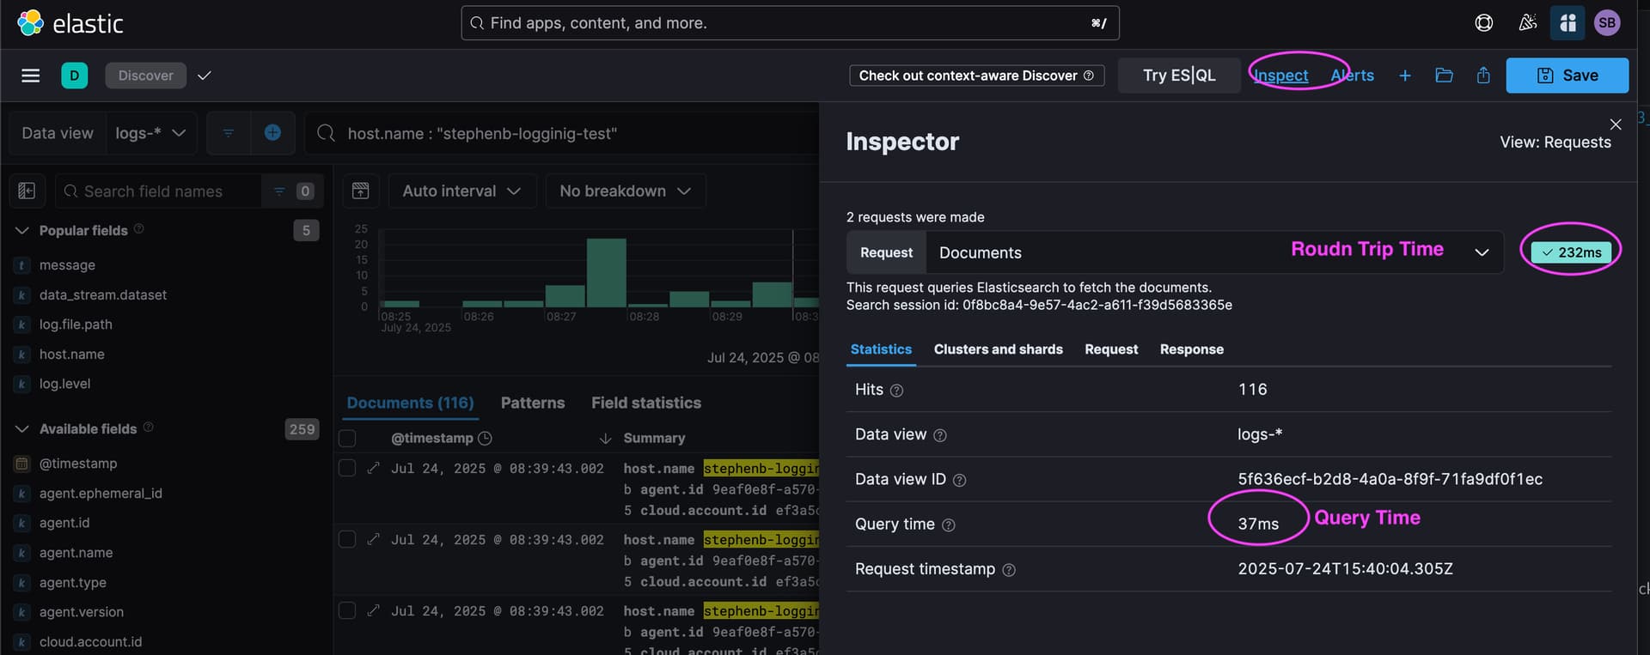
Task: Filter fields by type icon
Action: point(279,191)
